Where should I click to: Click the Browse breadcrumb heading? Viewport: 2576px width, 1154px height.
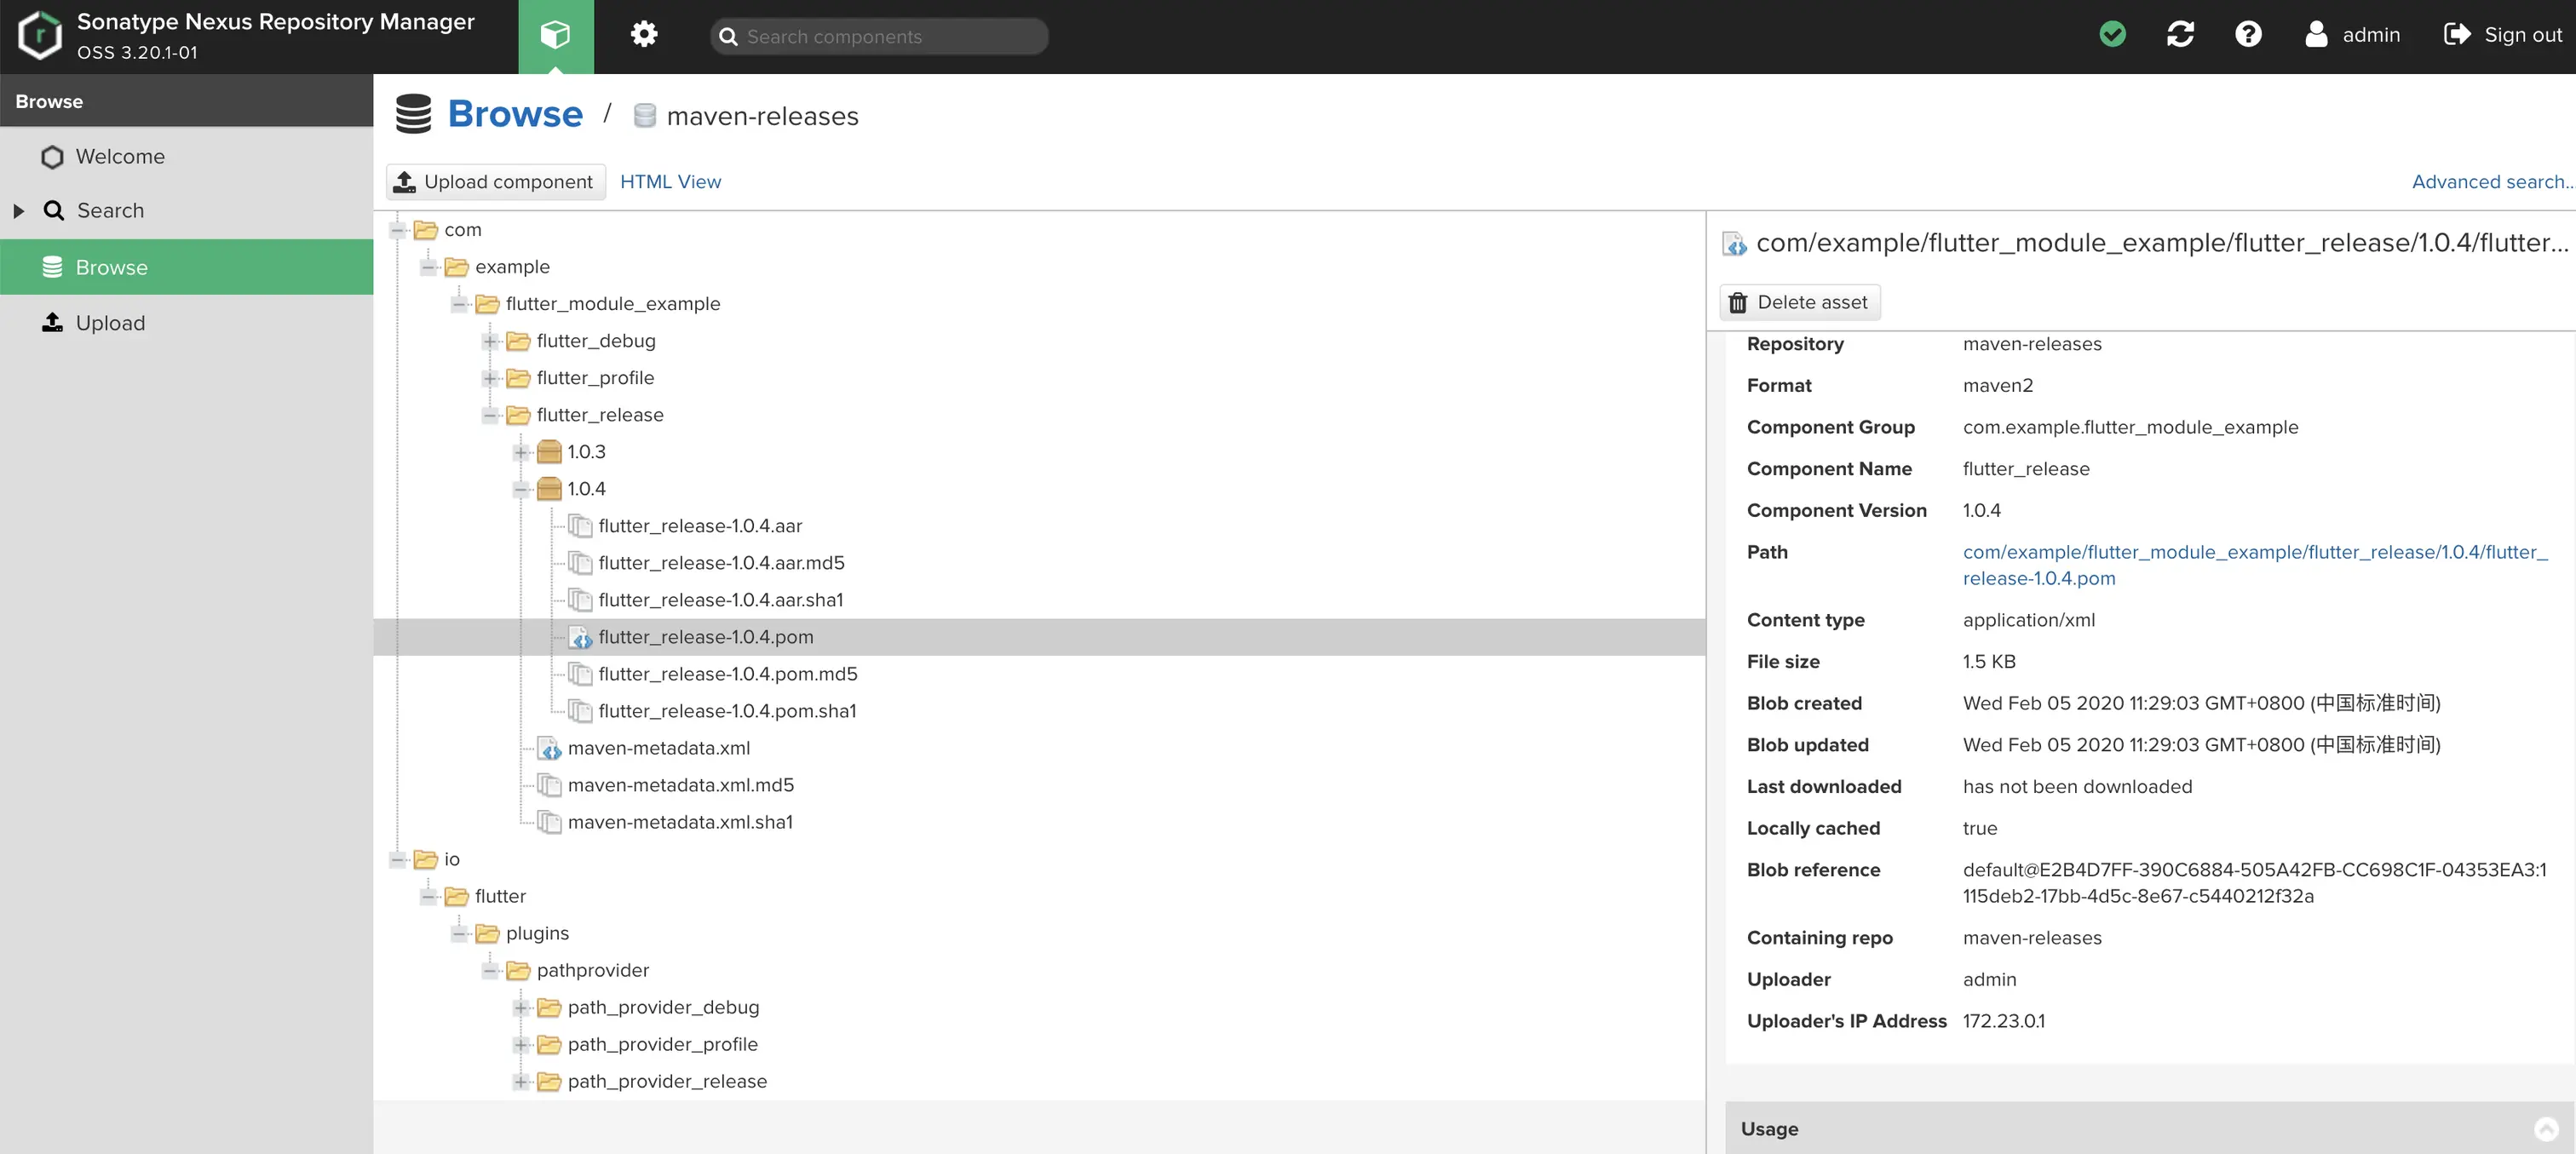515,115
